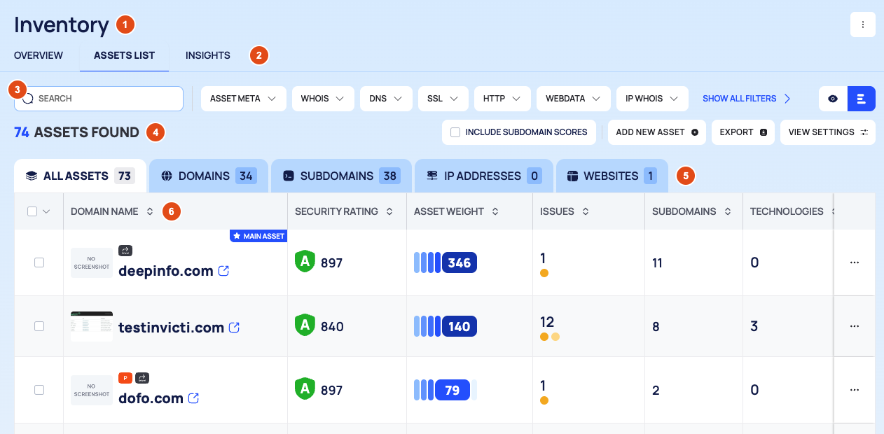Open the deepinfo.com domain link

click(x=166, y=271)
